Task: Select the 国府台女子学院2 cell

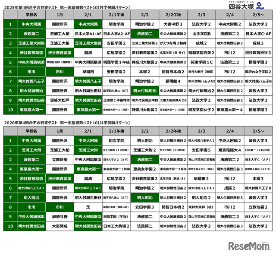Action: 258,72
